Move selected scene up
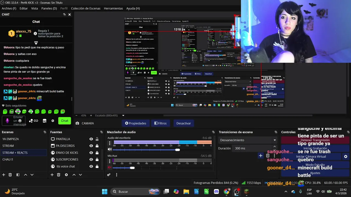 click(26, 175)
